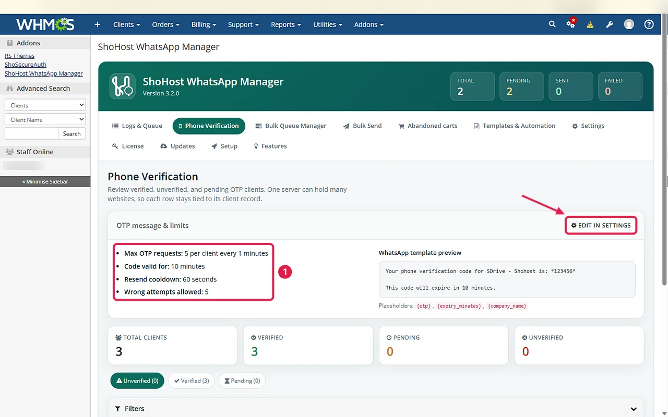Open the Addons menu
Viewport: 668px width, 417px height.
[368, 24]
